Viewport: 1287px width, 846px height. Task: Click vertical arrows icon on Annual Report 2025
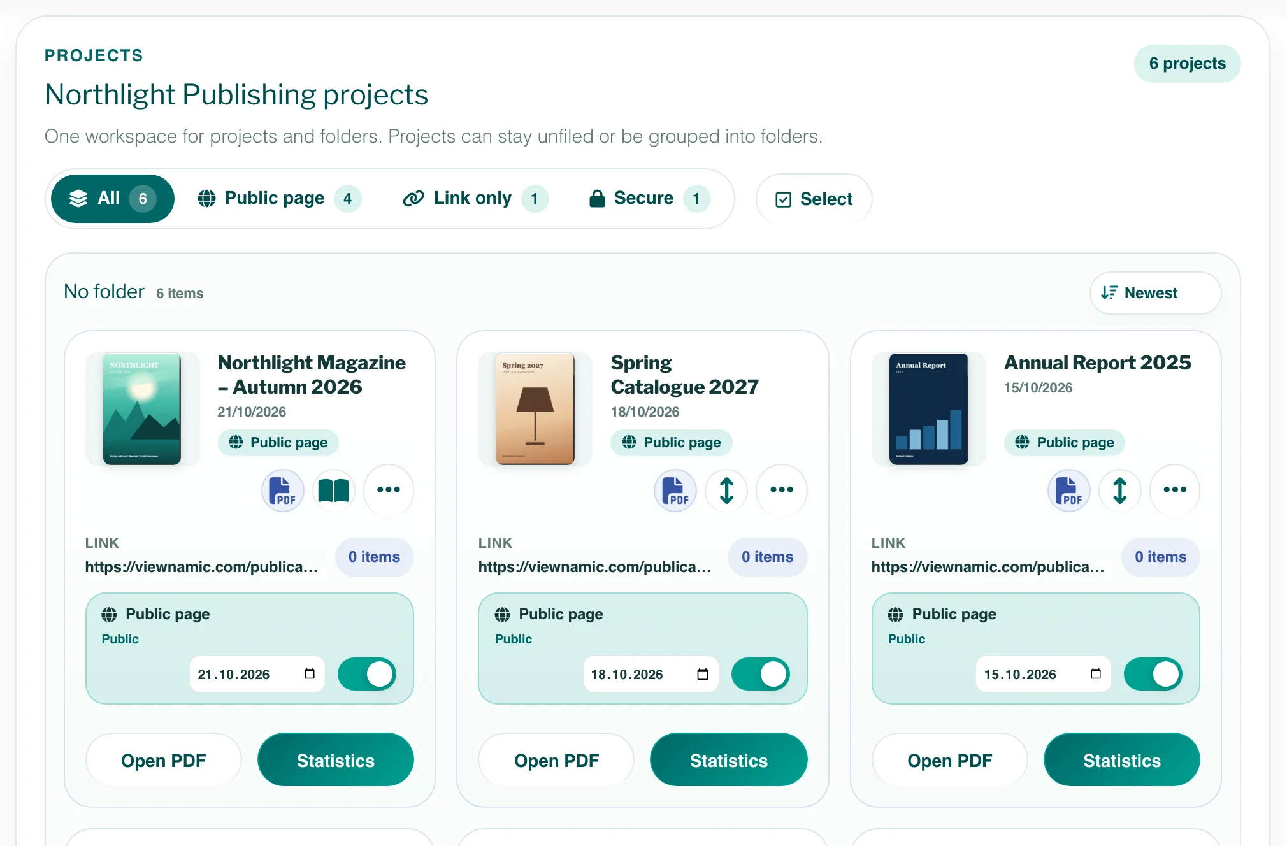click(x=1119, y=490)
